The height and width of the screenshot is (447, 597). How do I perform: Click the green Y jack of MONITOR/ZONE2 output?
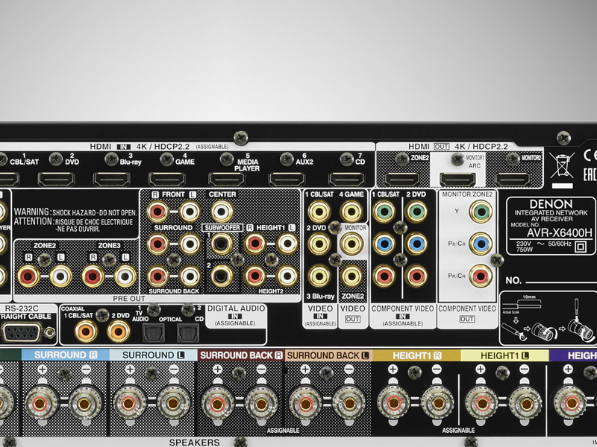481,211
